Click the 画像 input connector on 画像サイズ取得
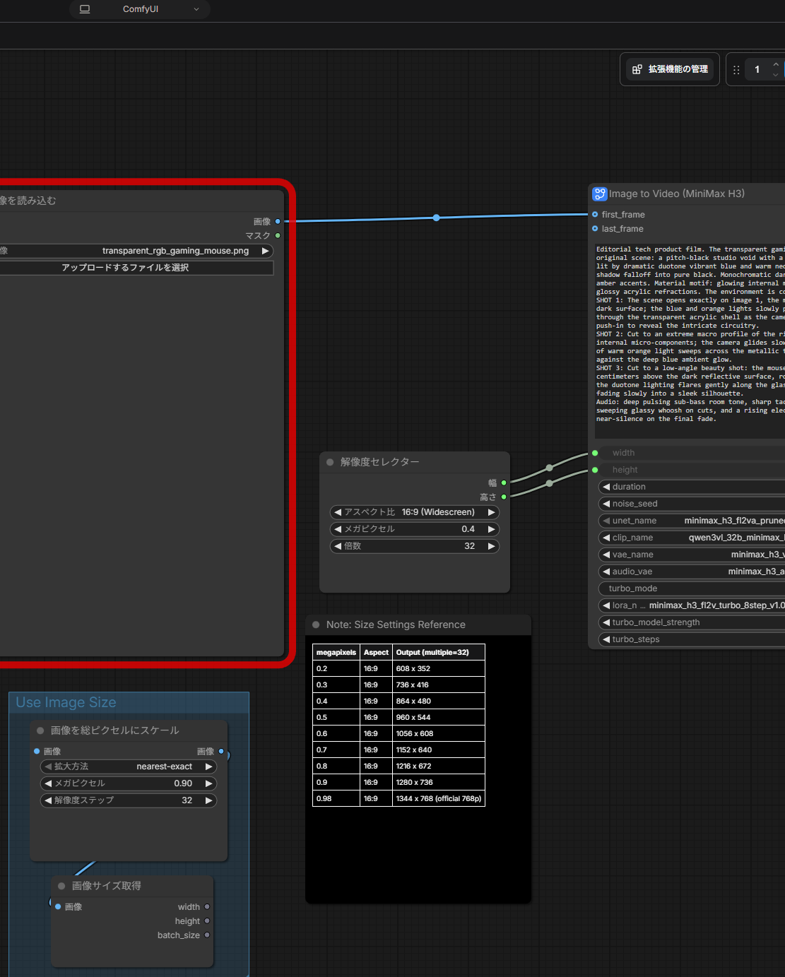Viewport: 785px width, 977px height. pyautogui.click(x=58, y=906)
